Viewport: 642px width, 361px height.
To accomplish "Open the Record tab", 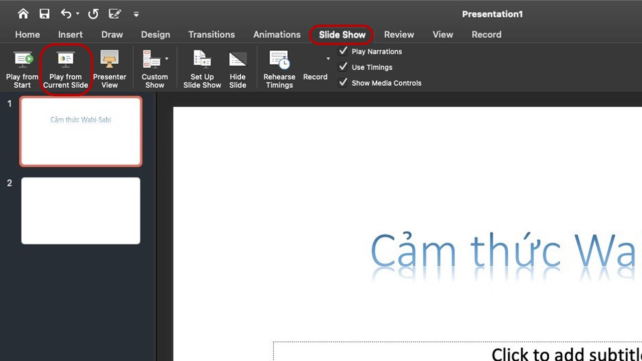I will [x=487, y=35].
